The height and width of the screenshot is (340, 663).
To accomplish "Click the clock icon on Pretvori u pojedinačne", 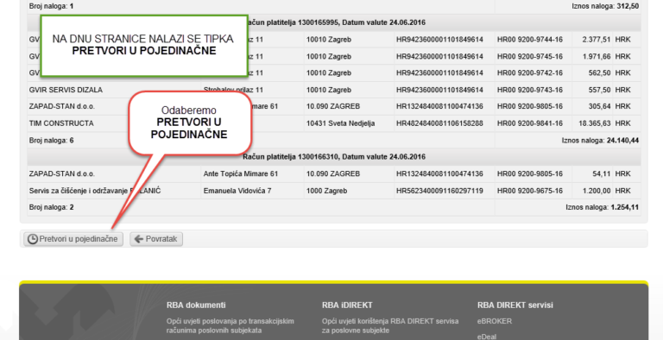I will tap(33, 239).
